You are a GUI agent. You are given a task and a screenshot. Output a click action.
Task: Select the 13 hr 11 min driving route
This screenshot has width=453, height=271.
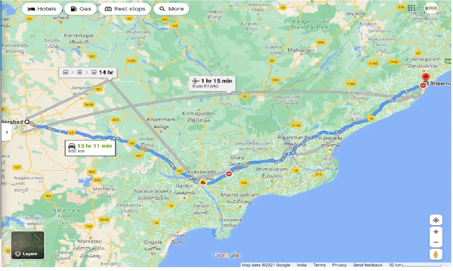click(x=91, y=148)
